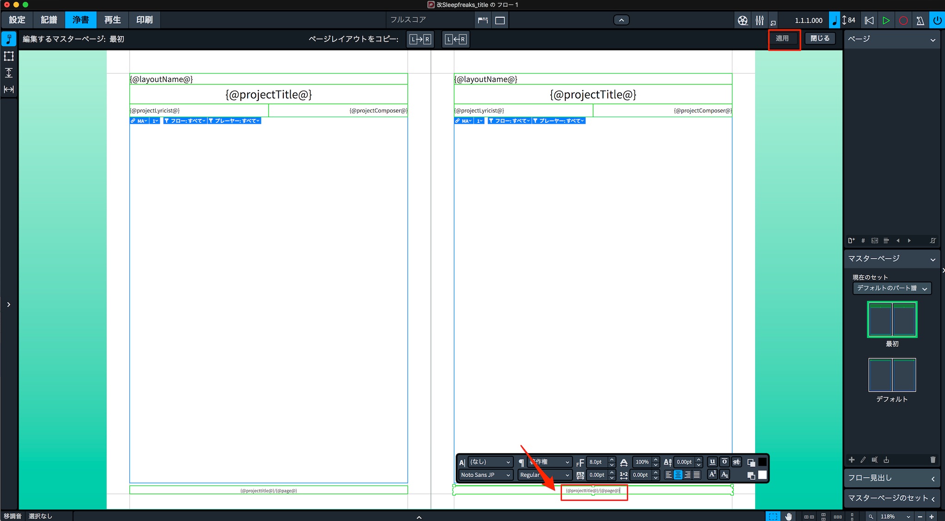Open the video window via film reel icon
Viewport: 945px width, 521px height.
(x=742, y=20)
